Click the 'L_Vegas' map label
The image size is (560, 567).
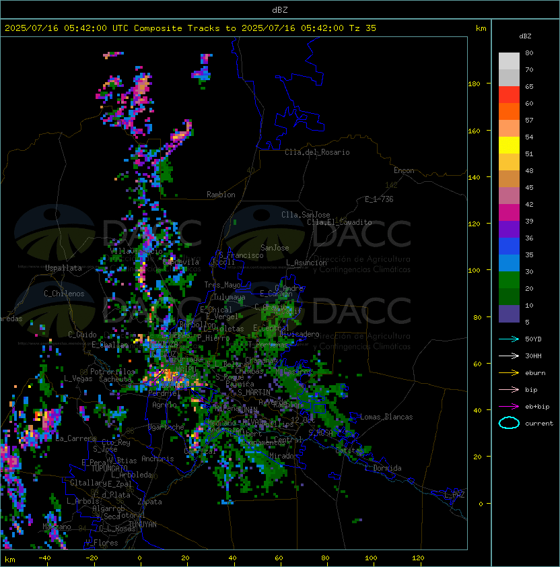point(78,378)
